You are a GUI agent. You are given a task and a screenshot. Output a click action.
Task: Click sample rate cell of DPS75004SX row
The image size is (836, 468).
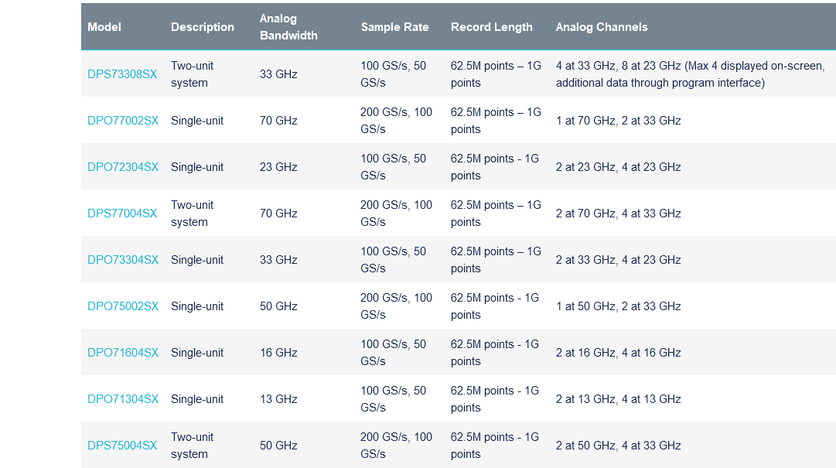coord(396,445)
